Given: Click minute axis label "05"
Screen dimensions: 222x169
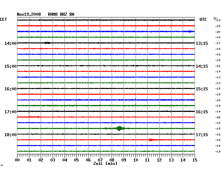Looking at the screenshot, I should [x=76, y=160].
